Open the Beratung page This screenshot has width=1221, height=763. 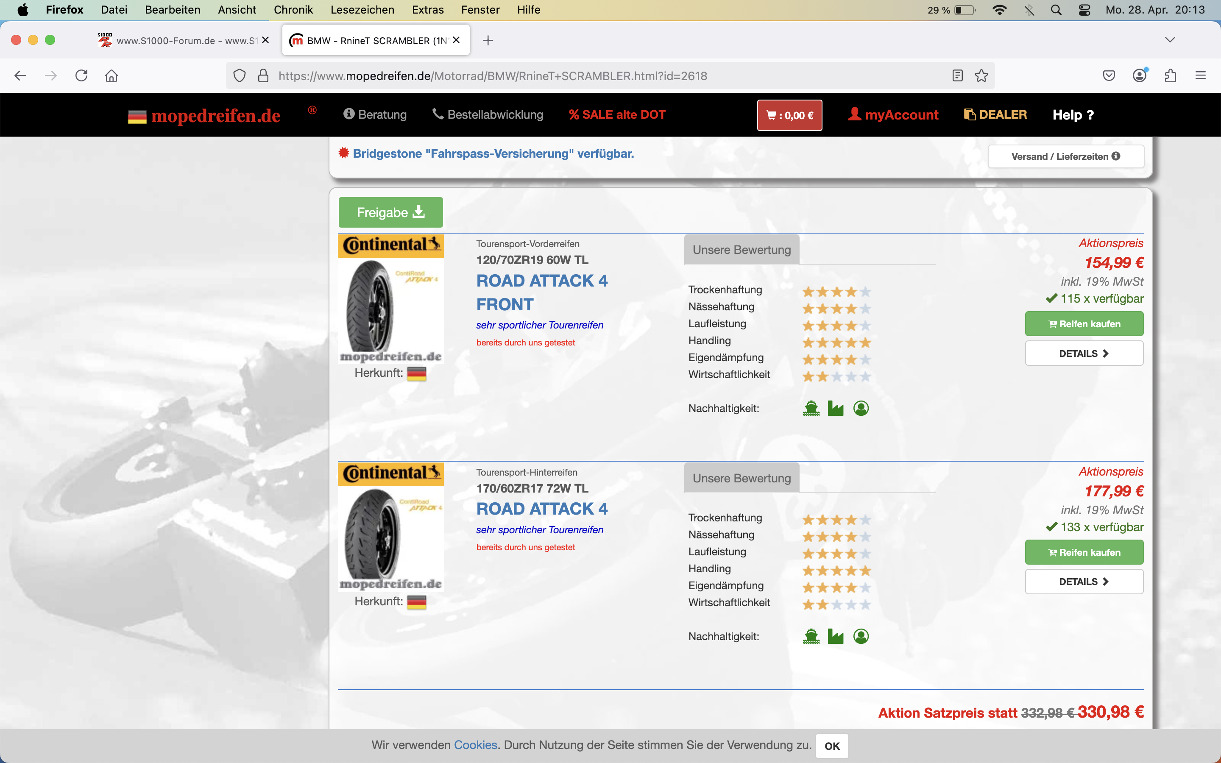[375, 114]
